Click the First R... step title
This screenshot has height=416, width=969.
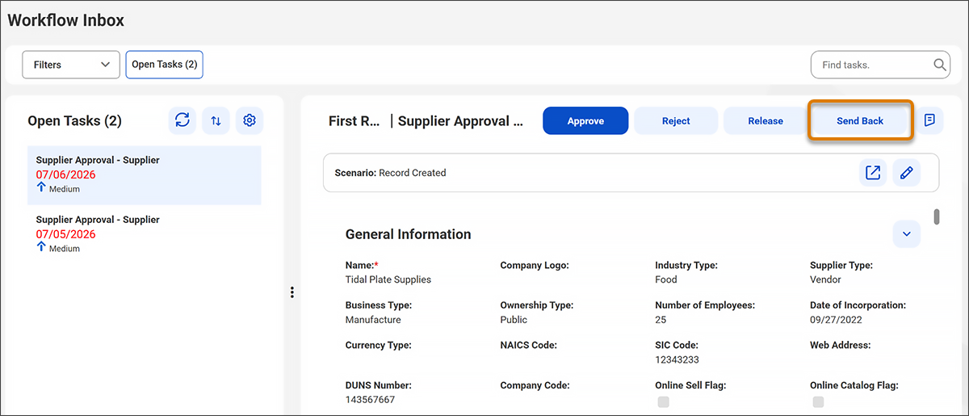[x=354, y=121]
